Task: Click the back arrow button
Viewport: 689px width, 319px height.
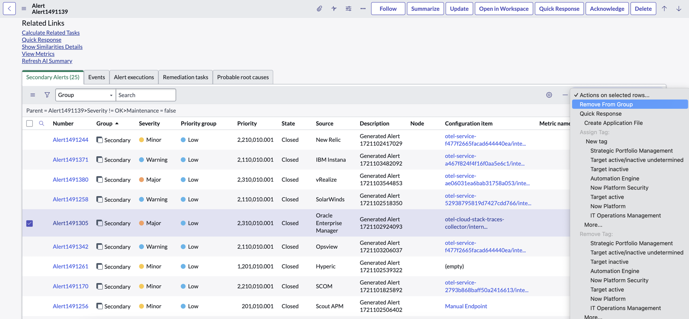Action: coord(9,8)
